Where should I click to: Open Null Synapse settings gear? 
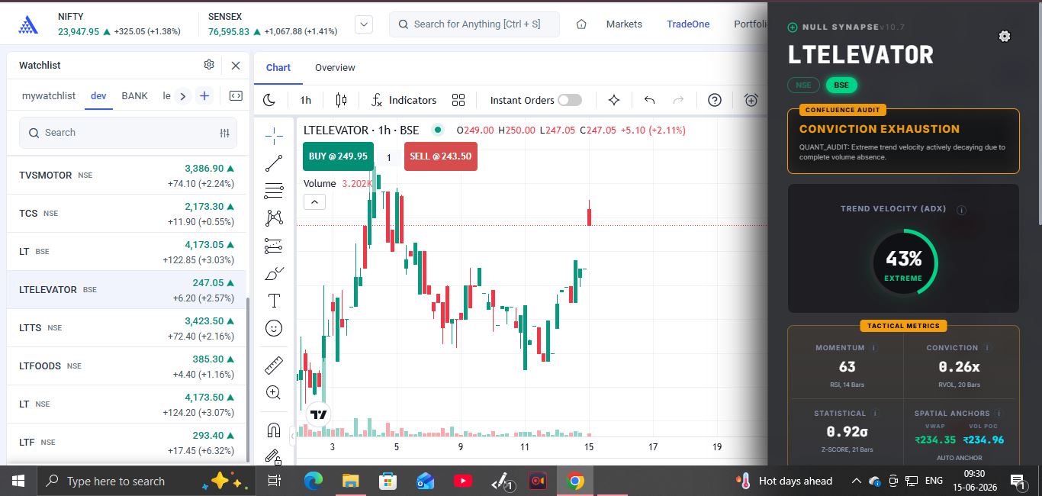point(1005,36)
